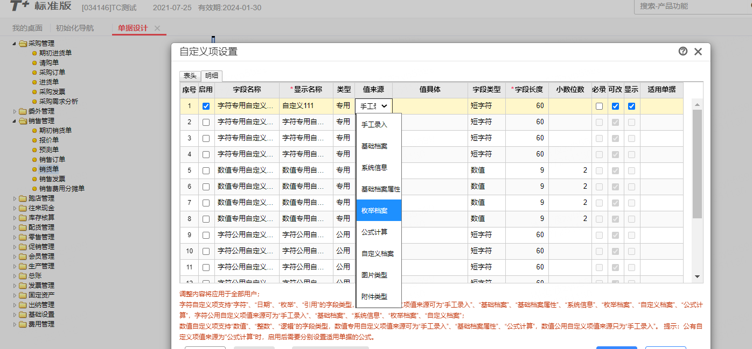Click the bullet icon beside 采购发票
This screenshot has height=349, width=752.
pyautogui.click(x=34, y=92)
